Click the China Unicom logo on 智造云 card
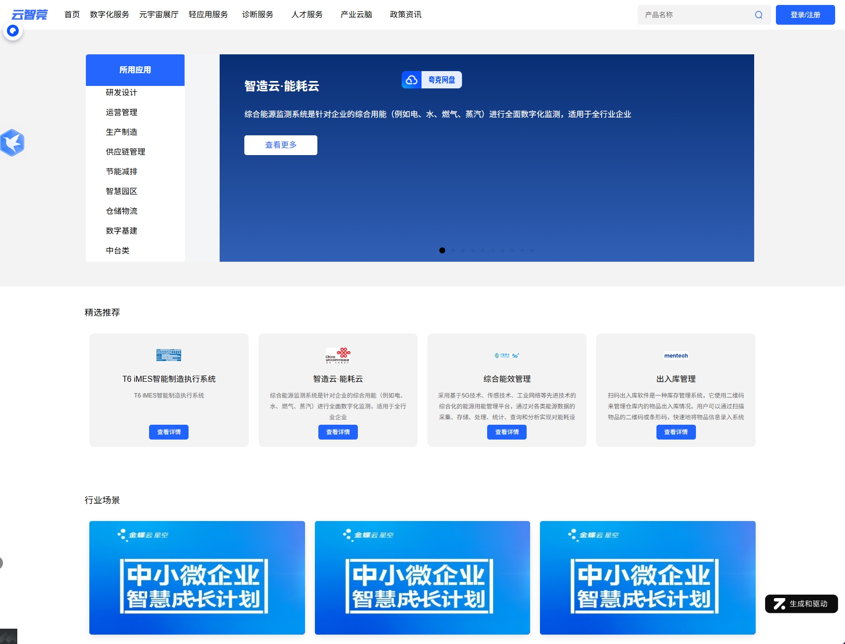 coord(338,355)
